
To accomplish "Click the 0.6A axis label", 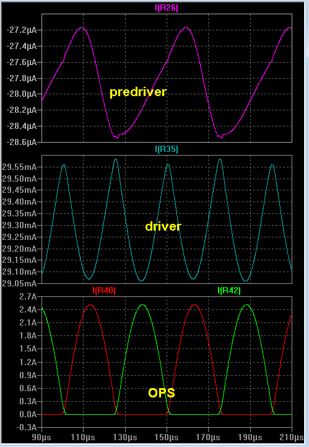I will pos(28,388).
